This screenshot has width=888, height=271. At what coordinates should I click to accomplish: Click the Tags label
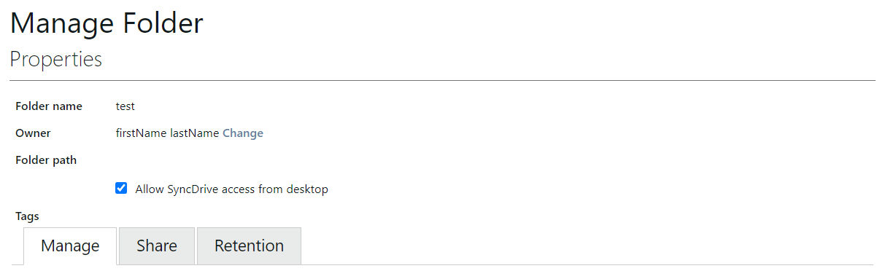tap(27, 216)
